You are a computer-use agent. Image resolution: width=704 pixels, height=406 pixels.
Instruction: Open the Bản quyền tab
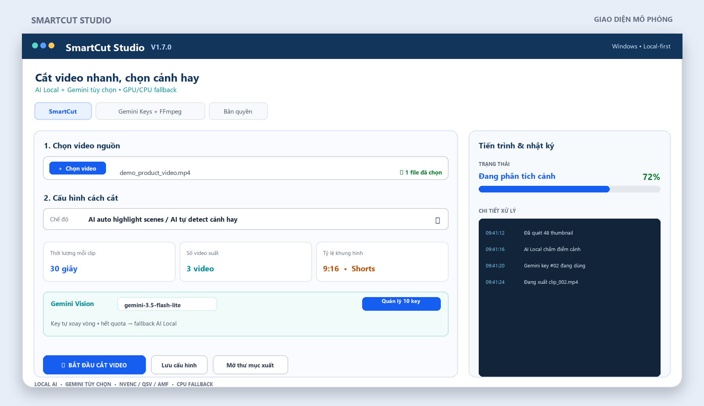click(x=238, y=111)
